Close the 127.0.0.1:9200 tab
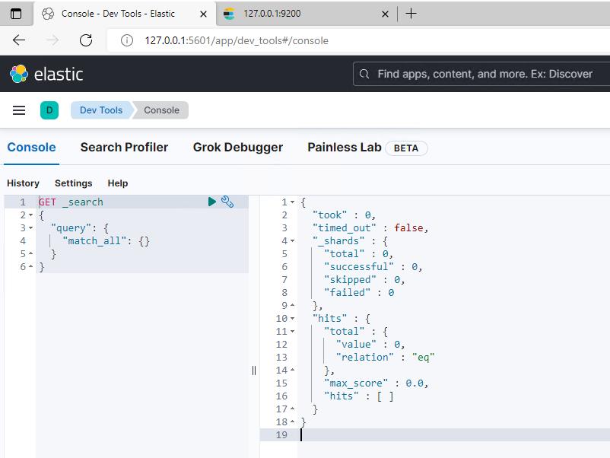This screenshot has width=610, height=458. click(x=385, y=14)
